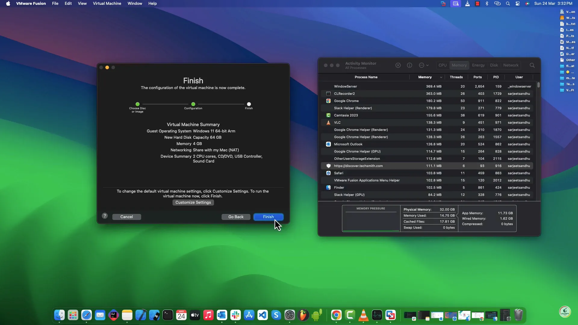Jump to the Choose Disc or Image step

coord(138,104)
